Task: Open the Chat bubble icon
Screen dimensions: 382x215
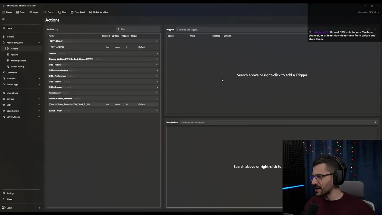Action: (59, 12)
